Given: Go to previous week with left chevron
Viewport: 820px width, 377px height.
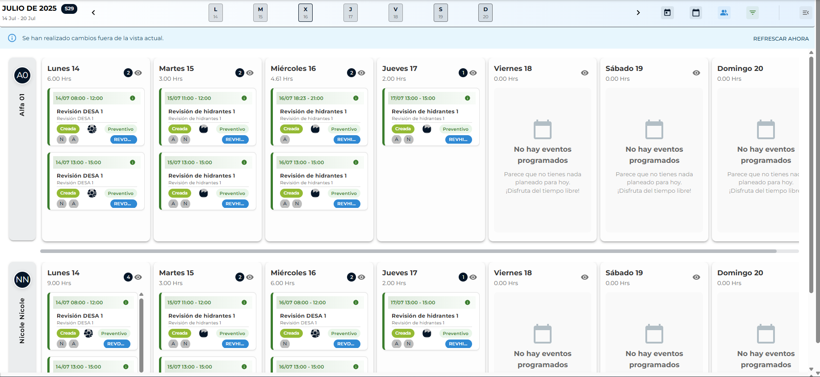Looking at the screenshot, I should pyautogui.click(x=93, y=12).
